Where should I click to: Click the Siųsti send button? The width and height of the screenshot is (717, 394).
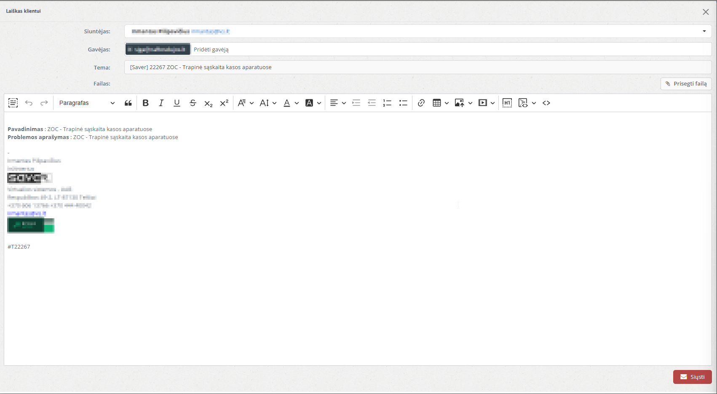692,377
